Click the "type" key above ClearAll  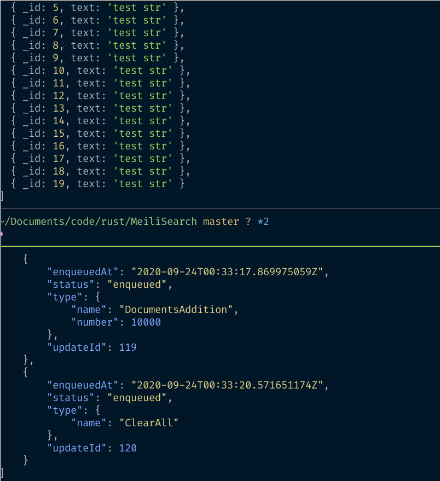(65, 410)
